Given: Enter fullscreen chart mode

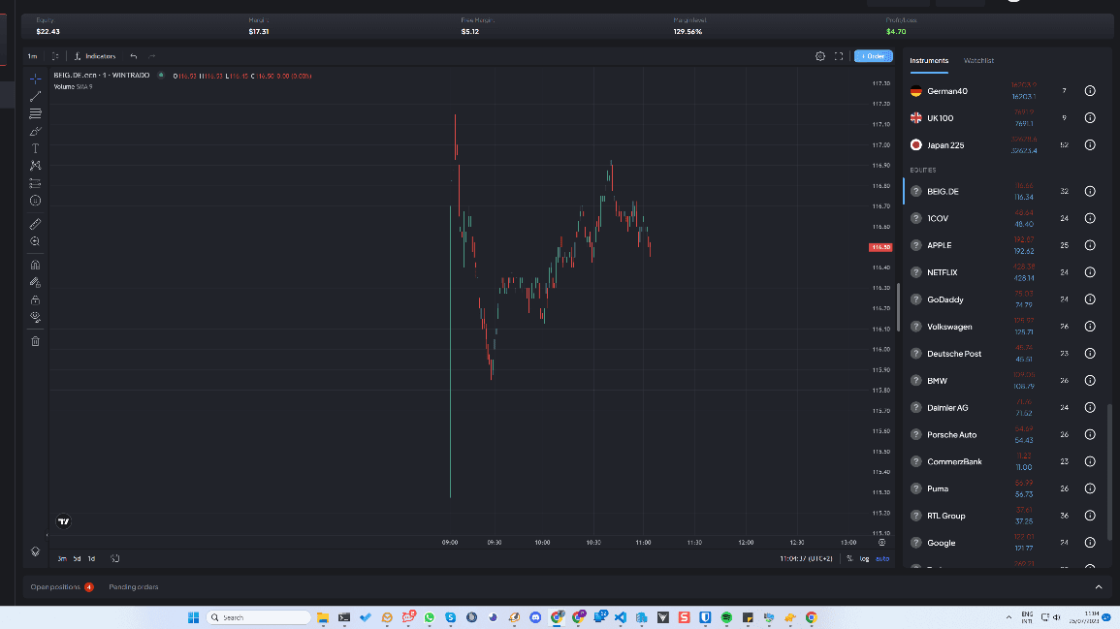Looking at the screenshot, I should pyautogui.click(x=839, y=56).
